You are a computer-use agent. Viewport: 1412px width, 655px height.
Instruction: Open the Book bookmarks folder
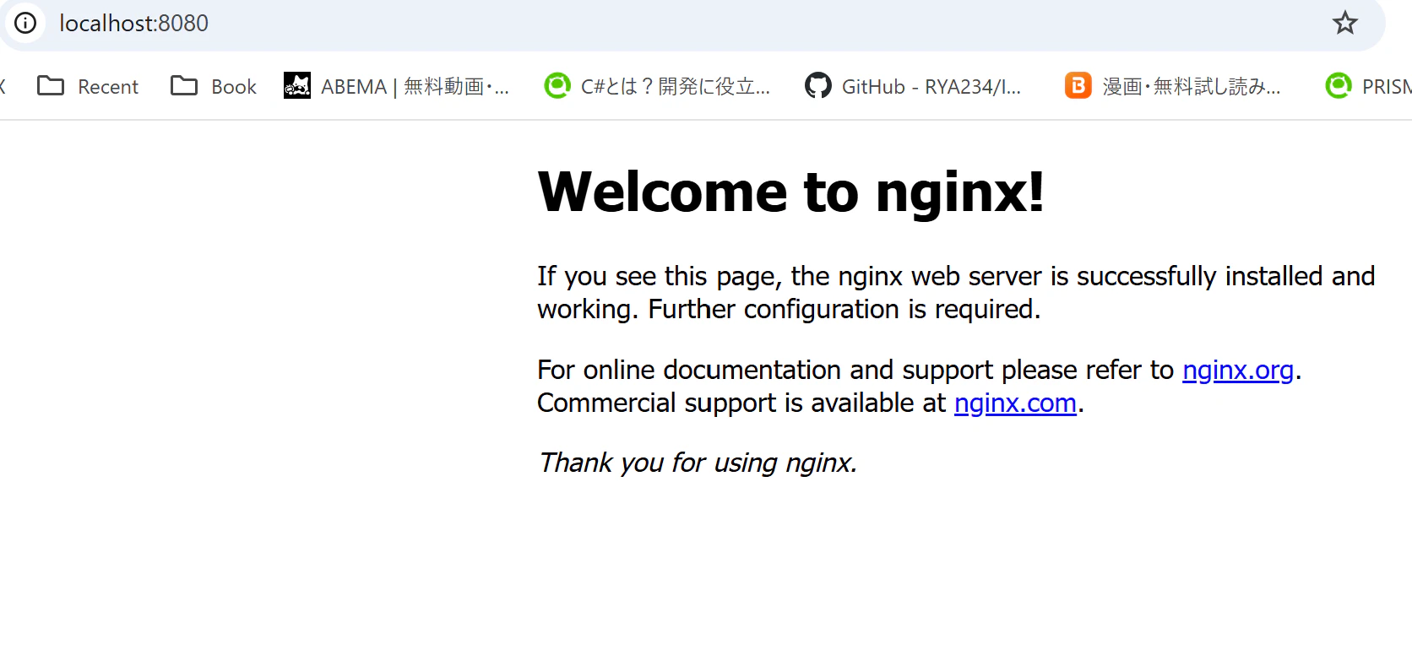pyautogui.click(x=214, y=86)
